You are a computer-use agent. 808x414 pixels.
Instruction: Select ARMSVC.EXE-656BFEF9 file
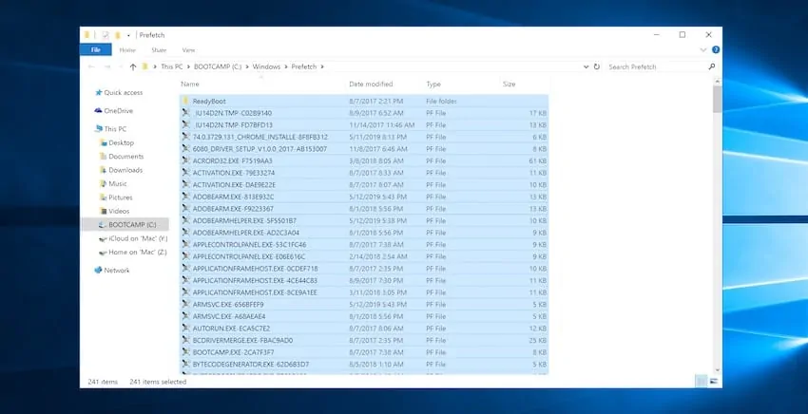[364, 304]
